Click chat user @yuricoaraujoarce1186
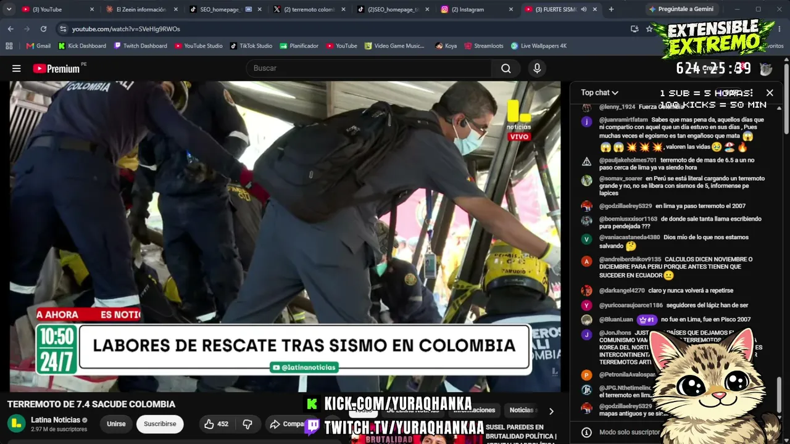This screenshot has height=444, width=790. [631, 305]
